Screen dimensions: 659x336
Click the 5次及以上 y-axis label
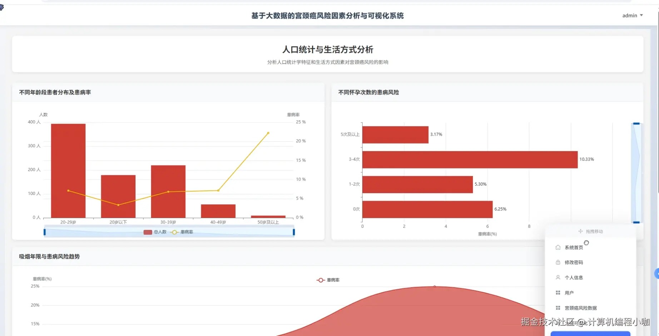coord(350,134)
